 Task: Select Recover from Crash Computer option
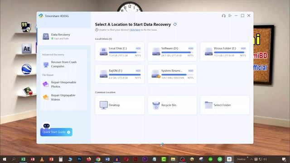click(63, 64)
